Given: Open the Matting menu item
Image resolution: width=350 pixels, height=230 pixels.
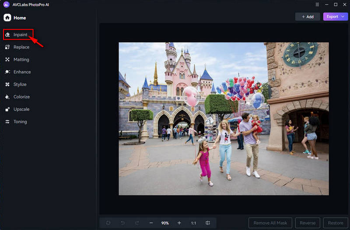Looking at the screenshot, I should 21,59.
